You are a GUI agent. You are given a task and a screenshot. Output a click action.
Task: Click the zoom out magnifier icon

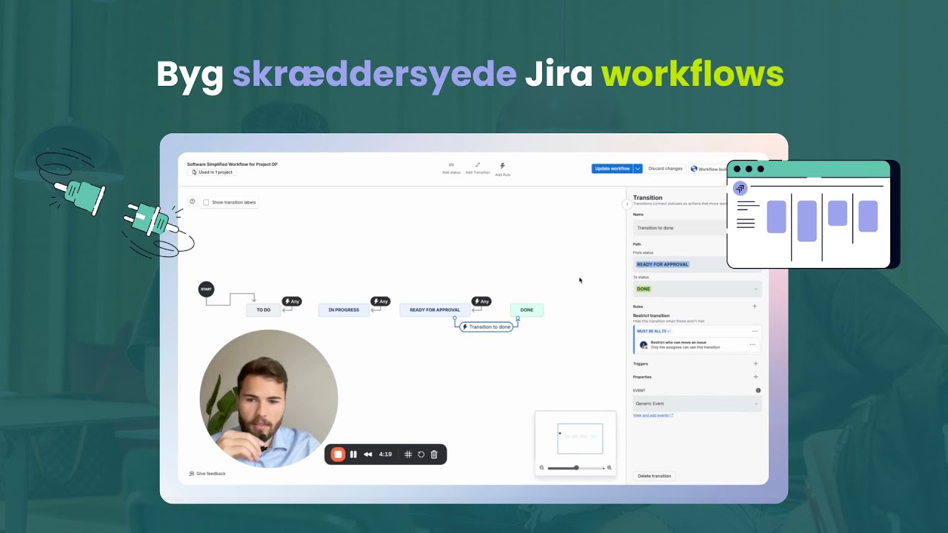(541, 468)
